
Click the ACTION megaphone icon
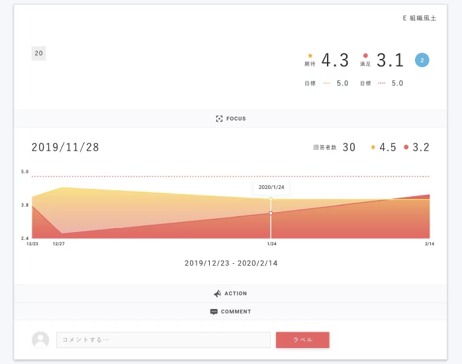(217, 294)
